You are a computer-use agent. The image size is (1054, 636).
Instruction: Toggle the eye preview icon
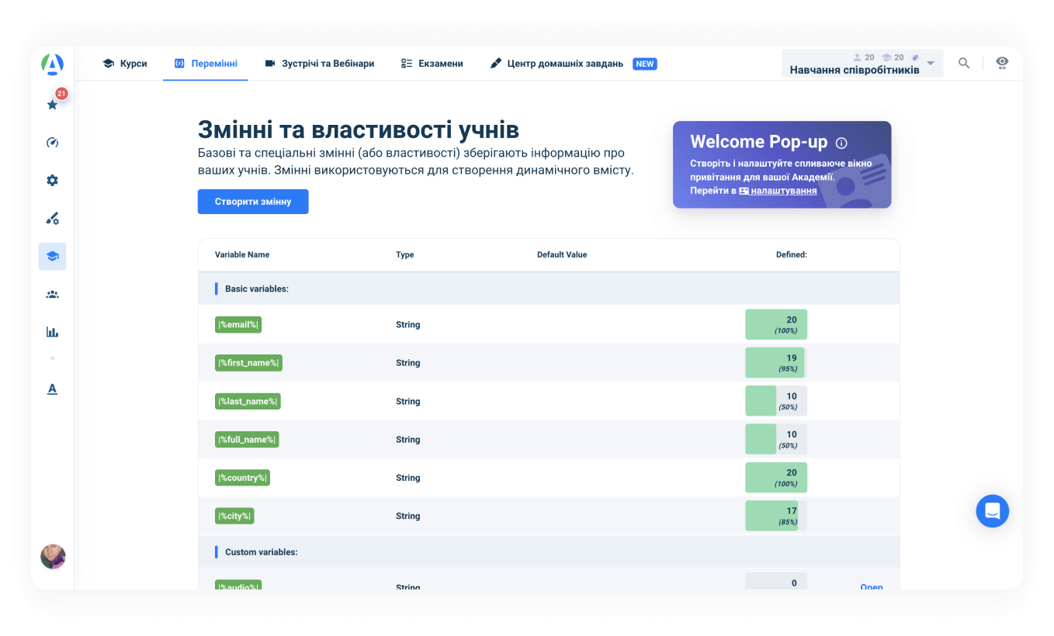(x=1002, y=64)
